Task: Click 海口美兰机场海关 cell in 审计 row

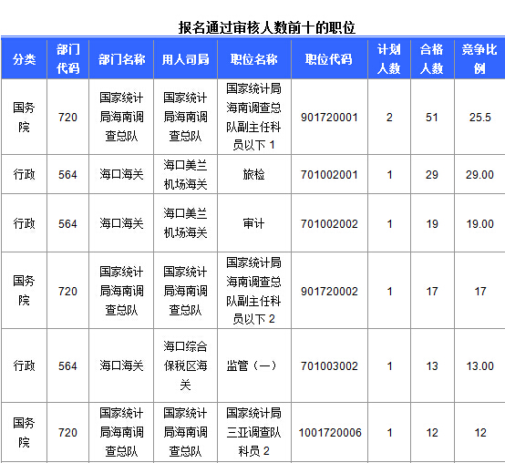Action: [186, 223]
